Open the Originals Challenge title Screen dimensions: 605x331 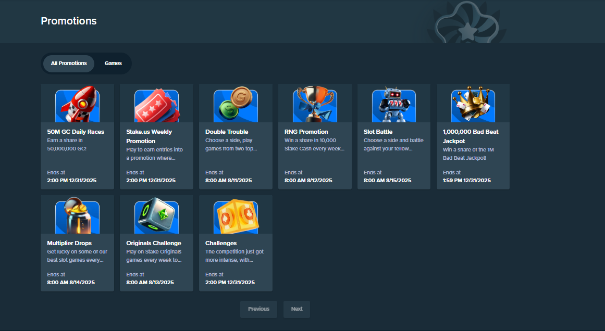click(x=154, y=243)
